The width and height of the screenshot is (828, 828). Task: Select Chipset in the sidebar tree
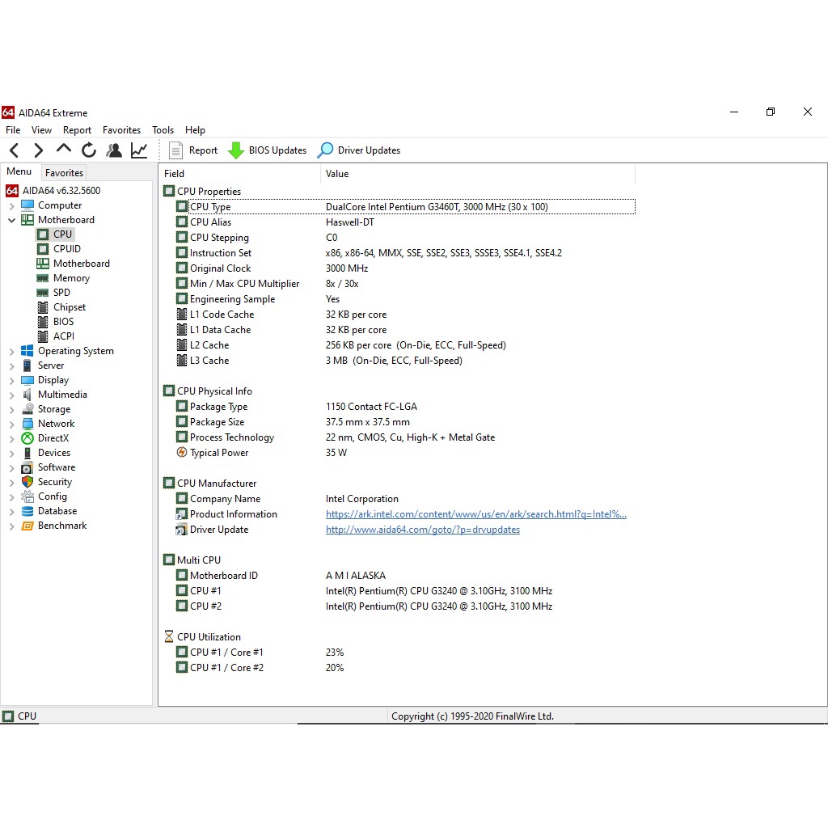[70, 306]
